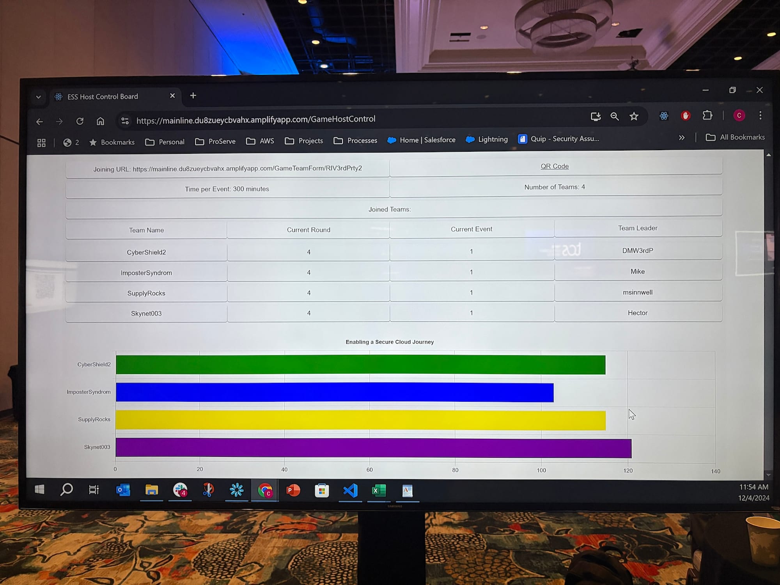Open site information icon in address bar
This screenshot has width=780, height=585.
[x=125, y=121]
